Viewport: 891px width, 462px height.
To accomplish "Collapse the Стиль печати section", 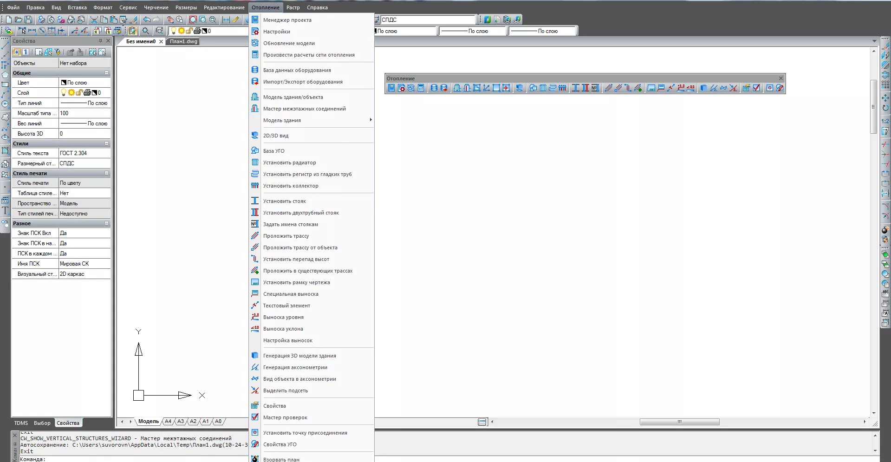I will coord(106,173).
